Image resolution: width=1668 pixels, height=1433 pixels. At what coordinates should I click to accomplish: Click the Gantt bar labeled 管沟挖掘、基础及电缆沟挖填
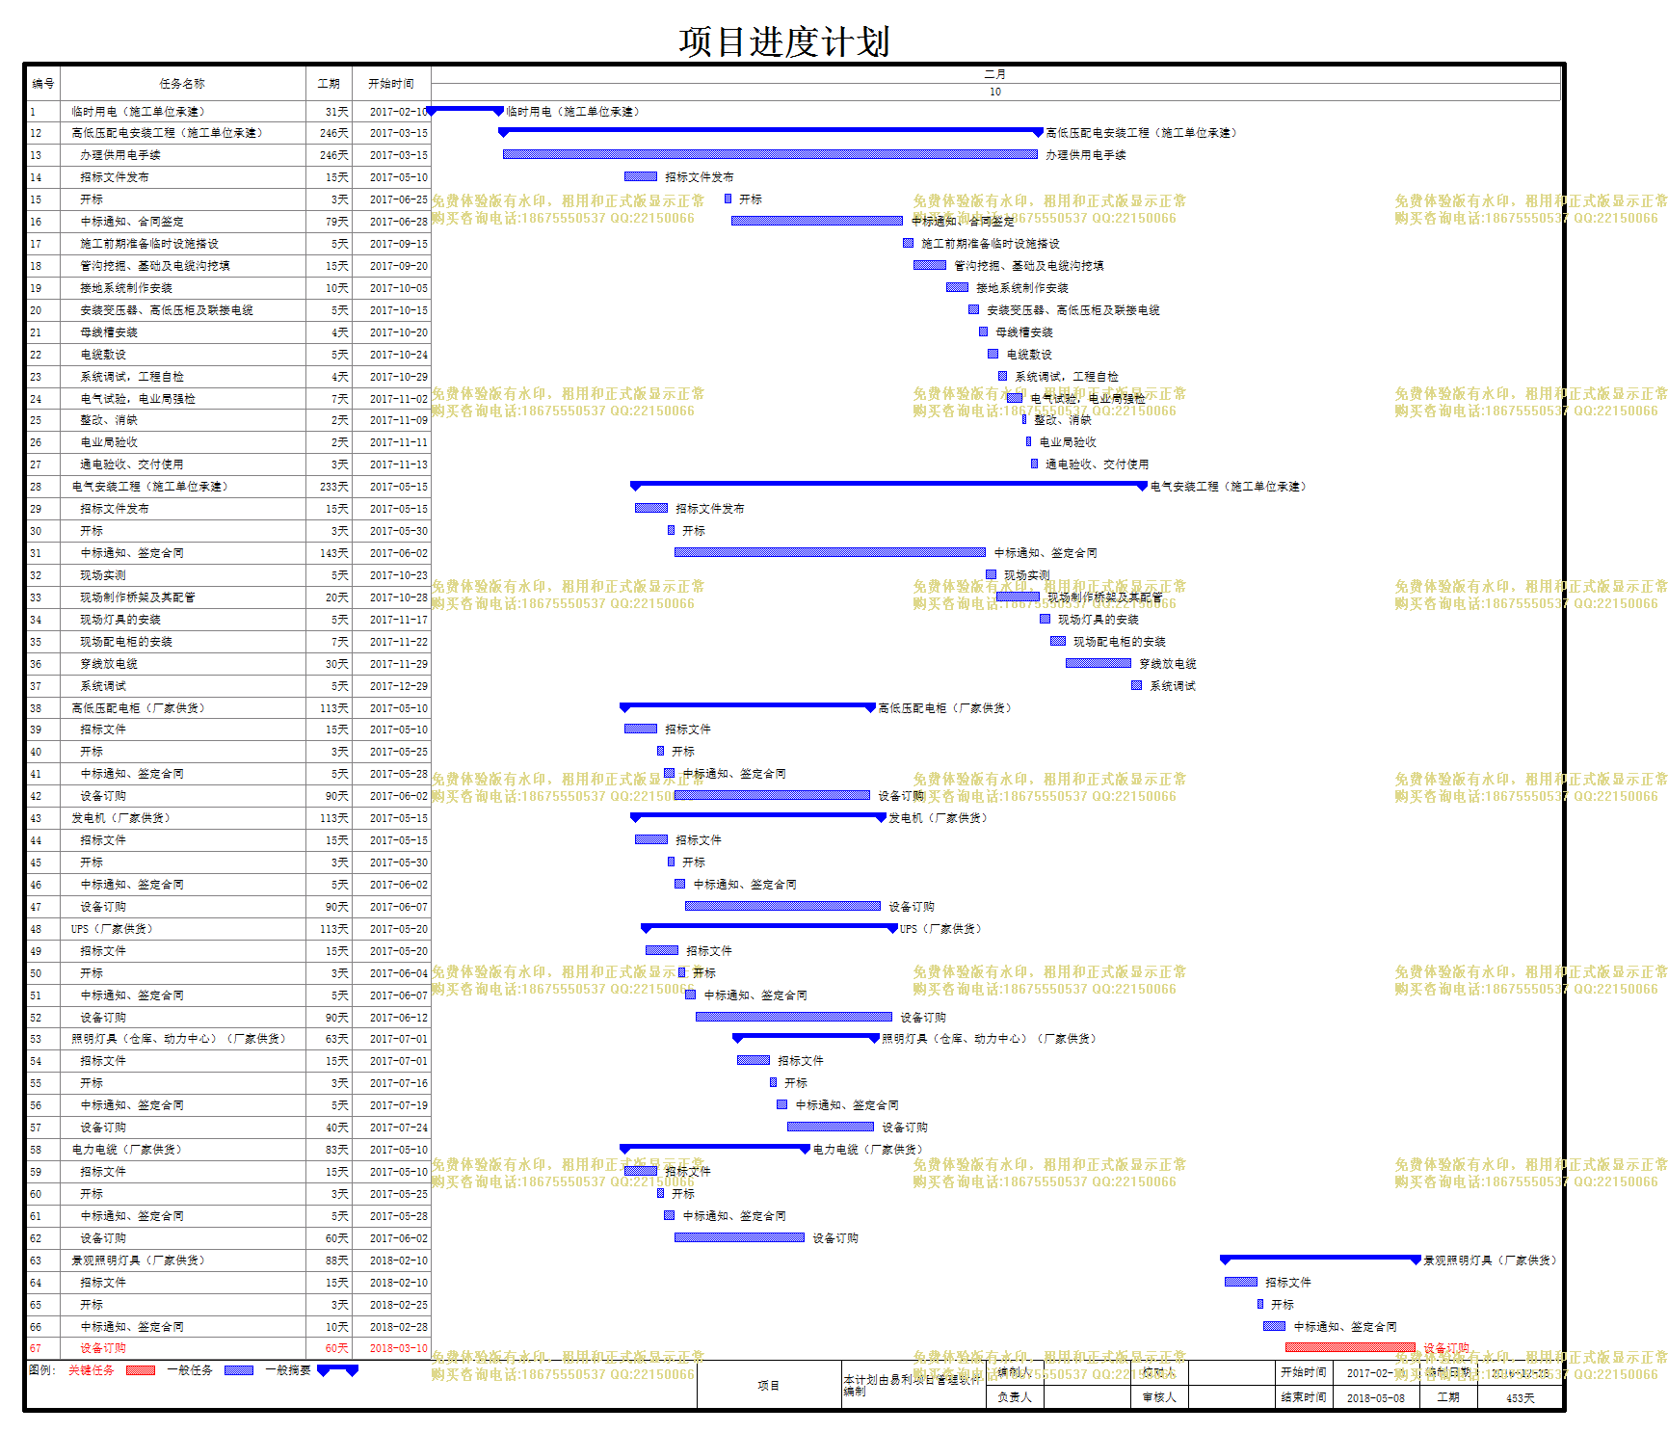pos(930,265)
